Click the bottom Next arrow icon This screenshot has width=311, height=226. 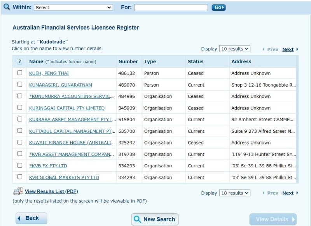coord(297,193)
